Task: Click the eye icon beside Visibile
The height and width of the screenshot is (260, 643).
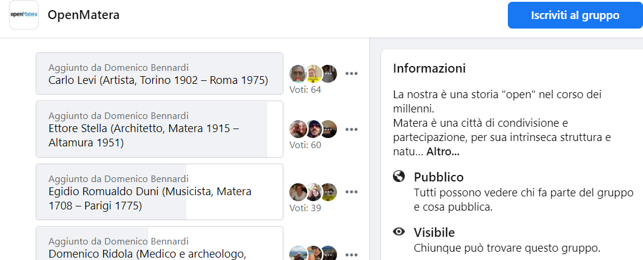Action: tap(398, 232)
